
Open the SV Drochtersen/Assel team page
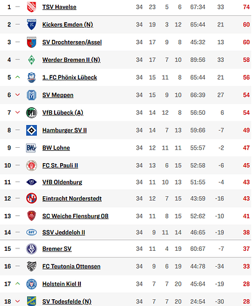[x=72, y=42]
